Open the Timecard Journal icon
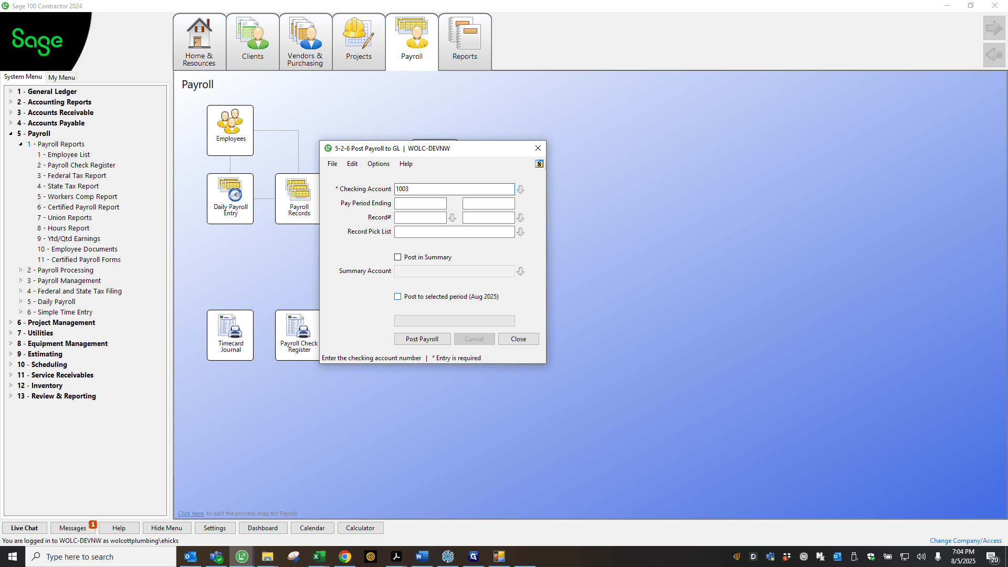1008x567 pixels. [230, 335]
